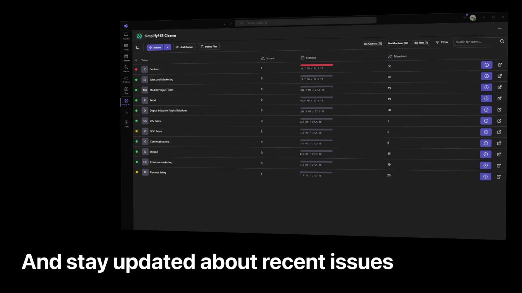This screenshot has height=293, width=522.
Task: Select the Contoso marketing row
Action: [319, 164]
